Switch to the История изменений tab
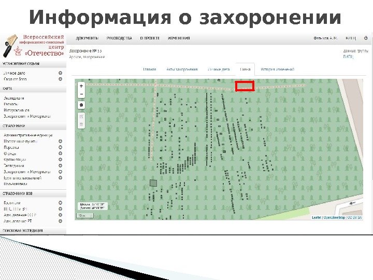The width and height of the screenshot is (373, 280). click(277, 69)
